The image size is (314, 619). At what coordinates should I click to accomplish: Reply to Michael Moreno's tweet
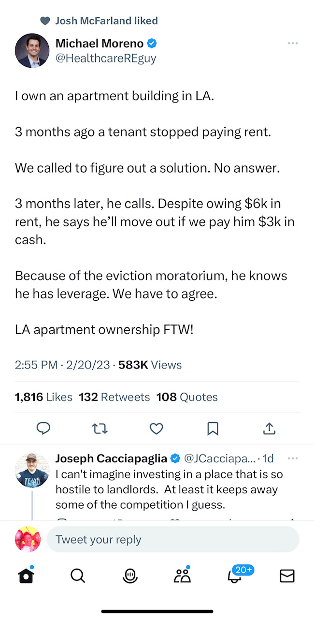pos(43,428)
